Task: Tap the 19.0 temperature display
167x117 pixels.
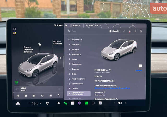Action: (x=35, y=103)
